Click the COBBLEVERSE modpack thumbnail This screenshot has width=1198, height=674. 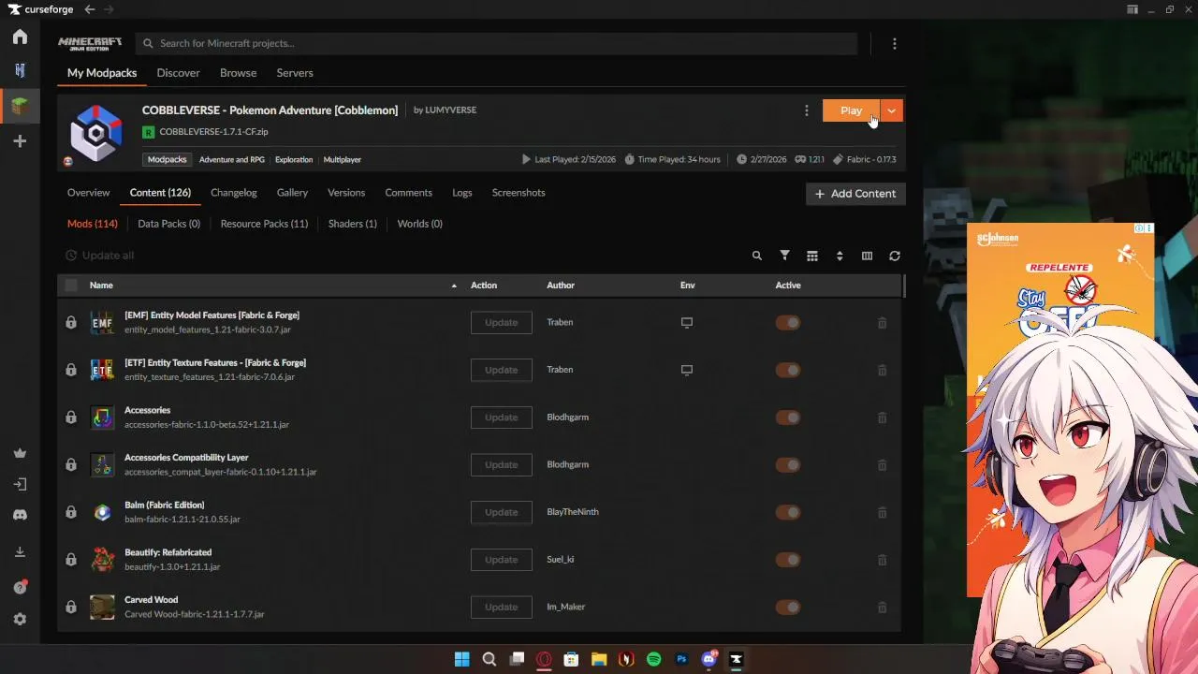(96, 134)
